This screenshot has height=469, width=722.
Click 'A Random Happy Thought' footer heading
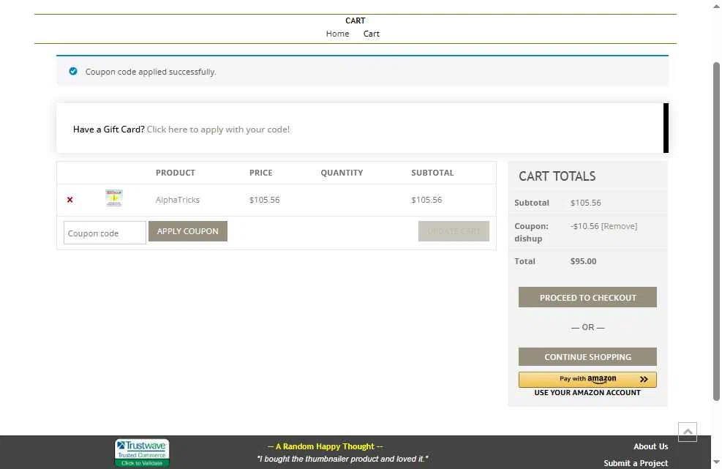(325, 446)
